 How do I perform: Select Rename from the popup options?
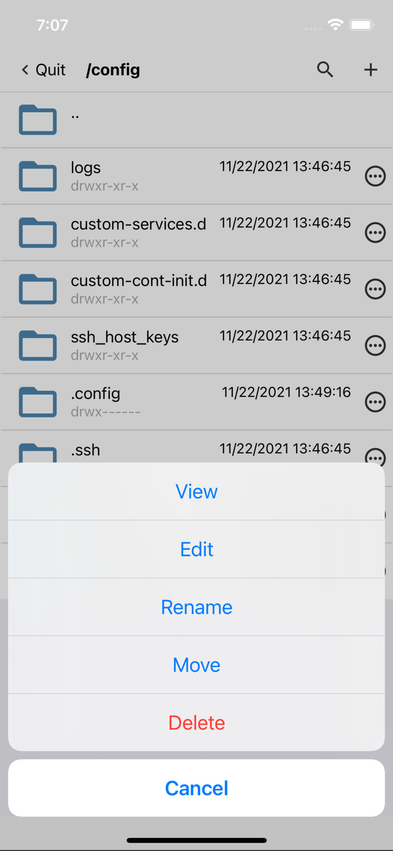point(196,607)
